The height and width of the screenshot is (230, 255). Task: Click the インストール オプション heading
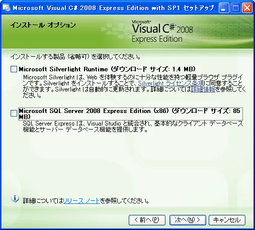[43, 25]
